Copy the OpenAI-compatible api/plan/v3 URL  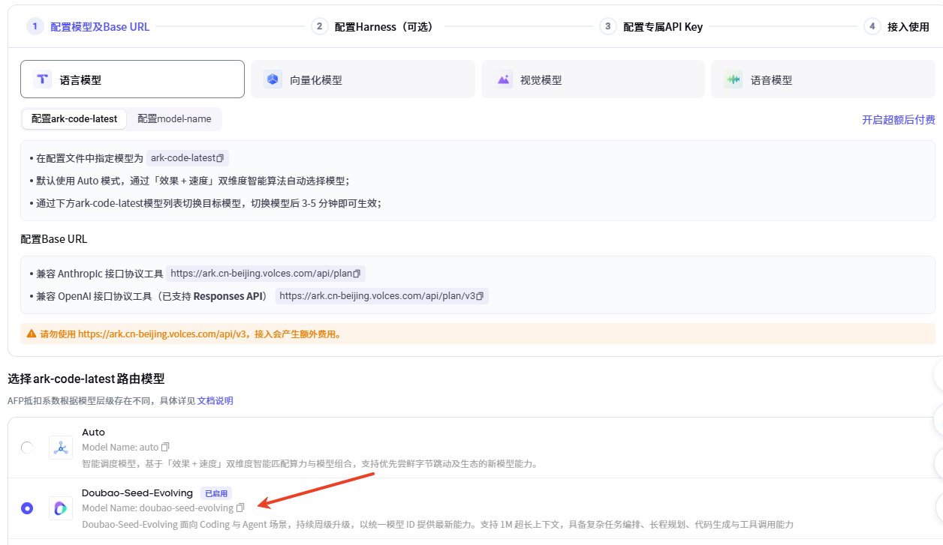tap(480, 296)
